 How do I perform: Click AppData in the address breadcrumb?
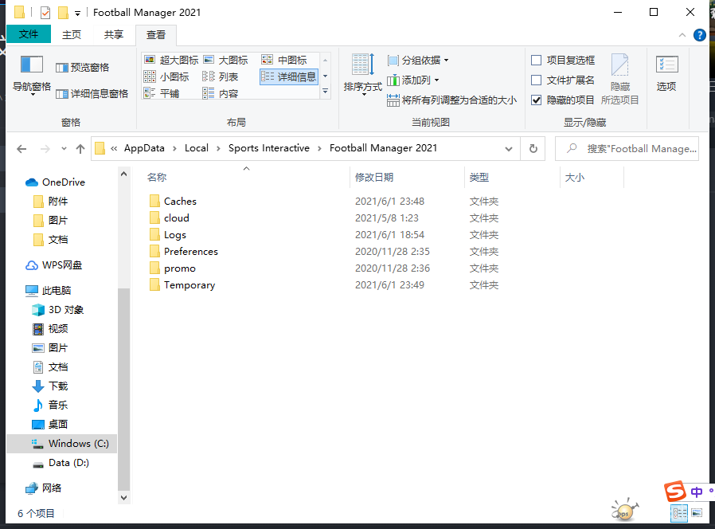pos(144,148)
